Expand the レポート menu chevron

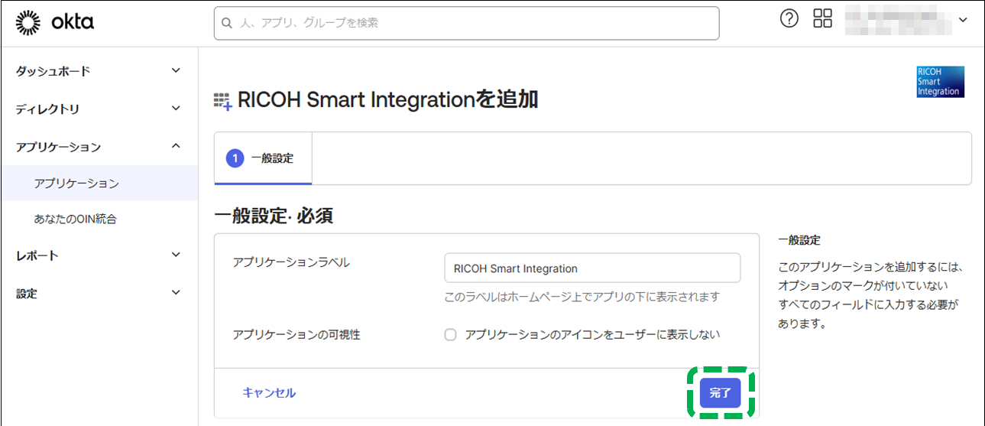(176, 255)
